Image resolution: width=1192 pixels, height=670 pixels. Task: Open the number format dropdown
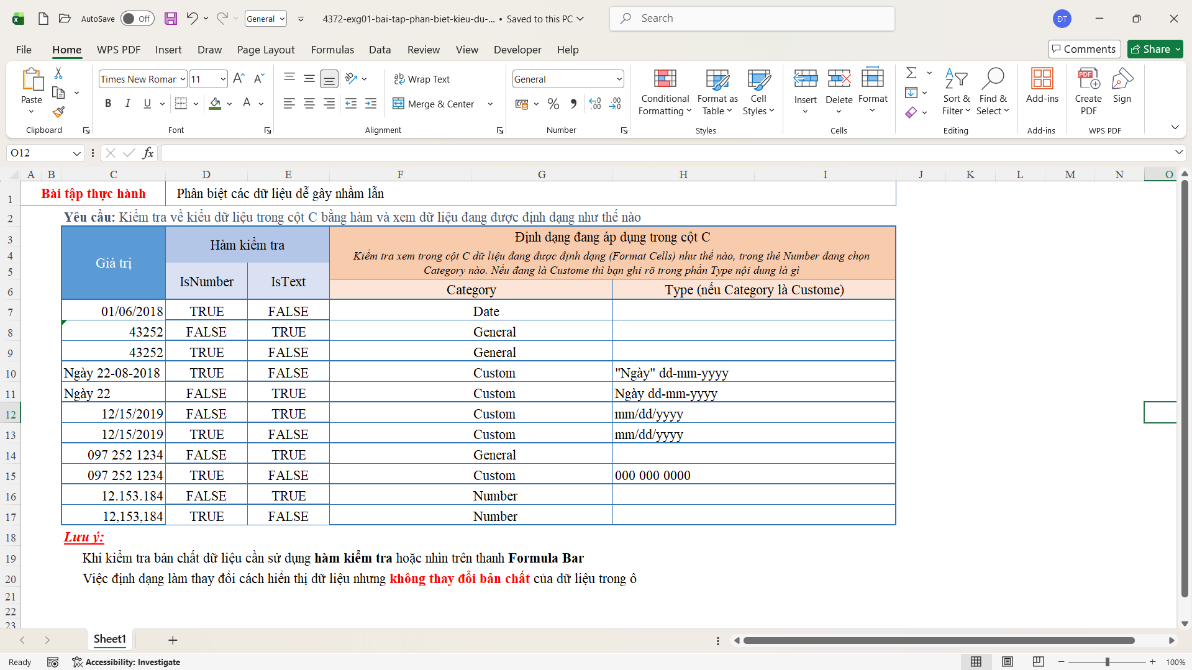pos(619,79)
